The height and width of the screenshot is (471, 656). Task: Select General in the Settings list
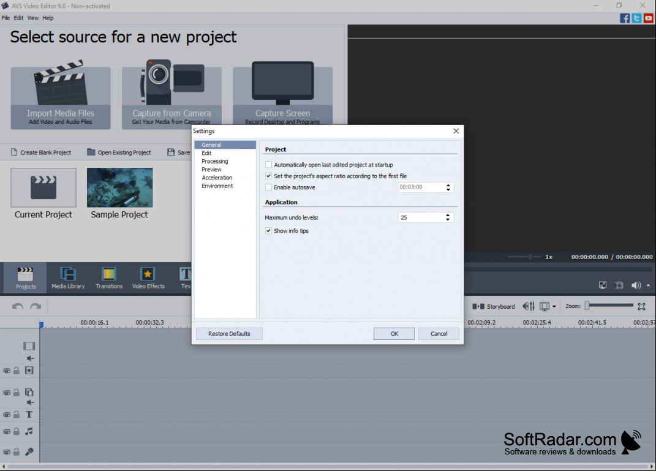pyautogui.click(x=225, y=145)
